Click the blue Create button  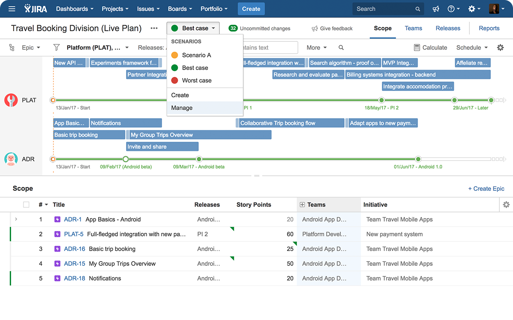(x=251, y=9)
